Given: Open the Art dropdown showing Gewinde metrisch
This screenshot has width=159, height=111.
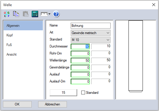Looking at the screenshot, I should click(91, 33).
